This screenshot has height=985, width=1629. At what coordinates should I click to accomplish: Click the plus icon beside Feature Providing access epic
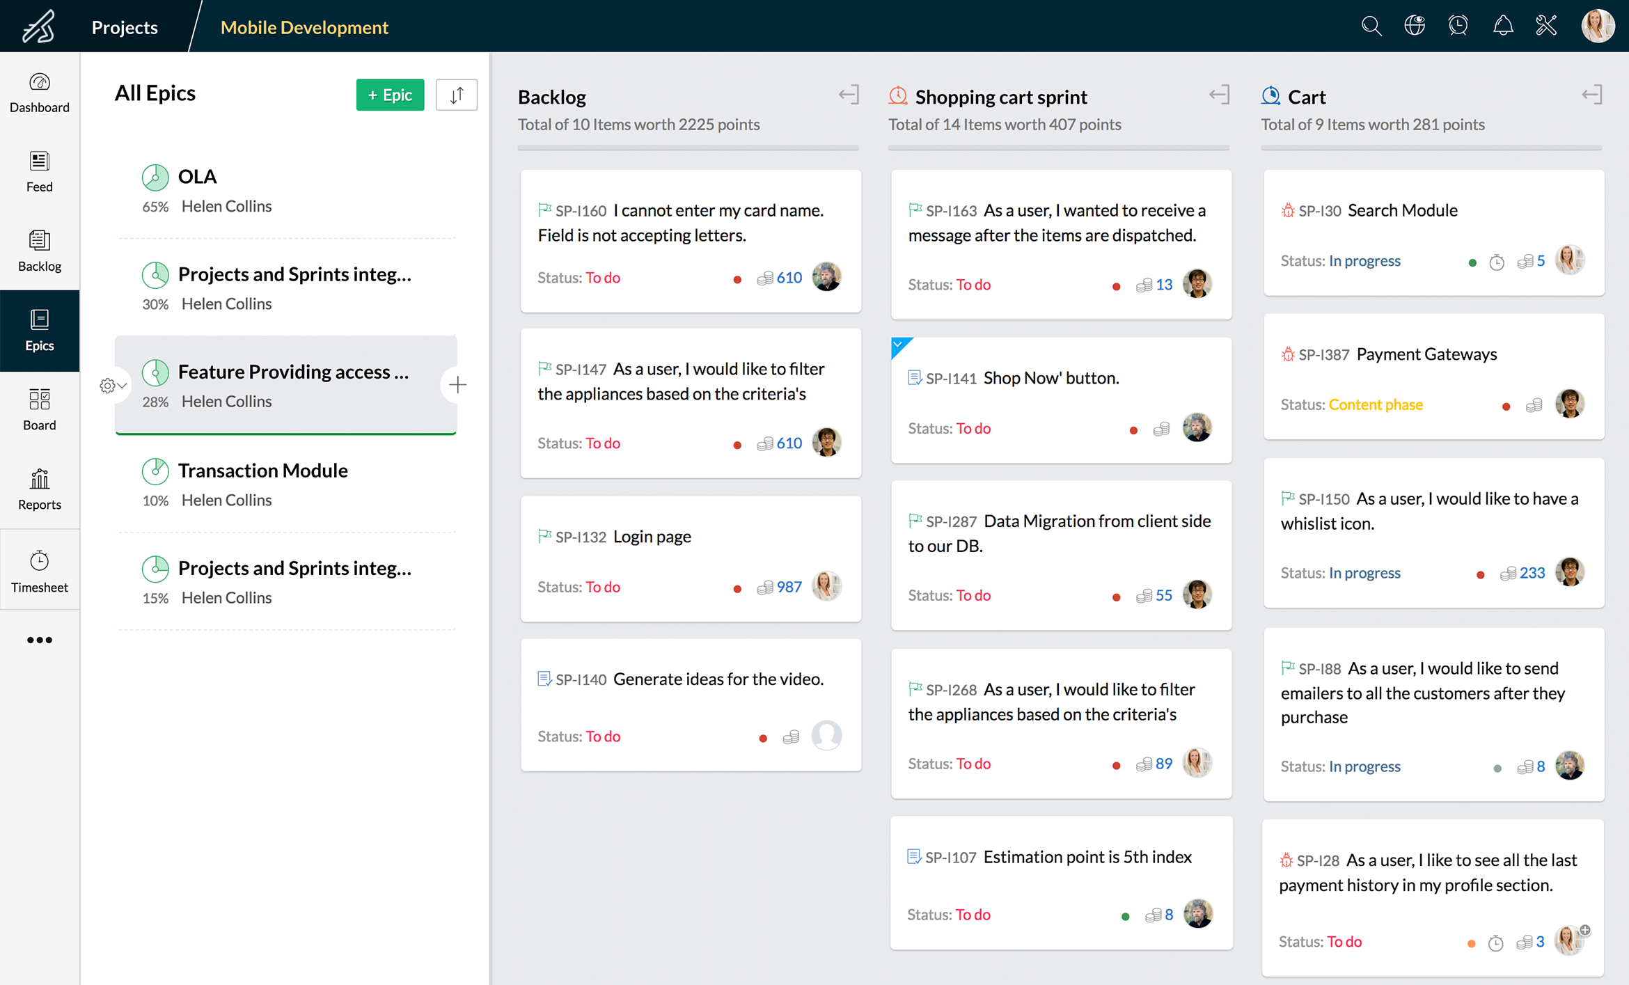click(457, 384)
